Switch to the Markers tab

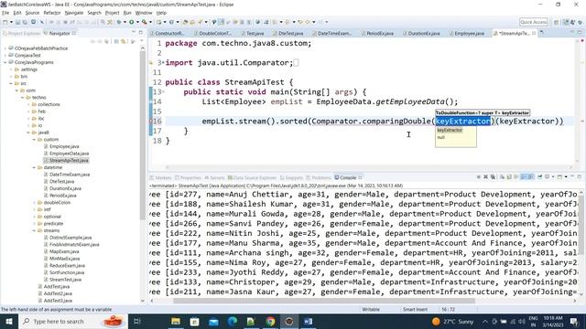(x=161, y=177)
